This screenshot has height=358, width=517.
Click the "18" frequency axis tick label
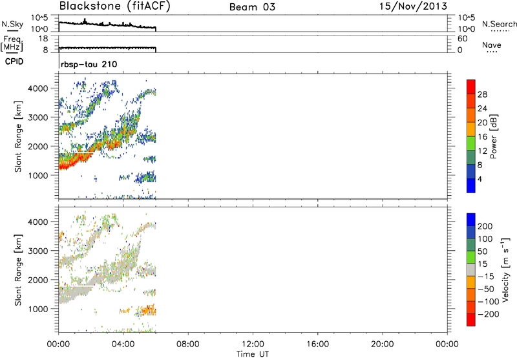(x=43, y=39)
